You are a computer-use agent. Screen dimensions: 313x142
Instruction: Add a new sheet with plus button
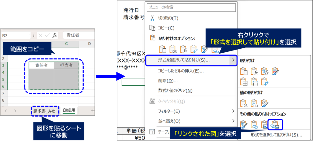93,111
